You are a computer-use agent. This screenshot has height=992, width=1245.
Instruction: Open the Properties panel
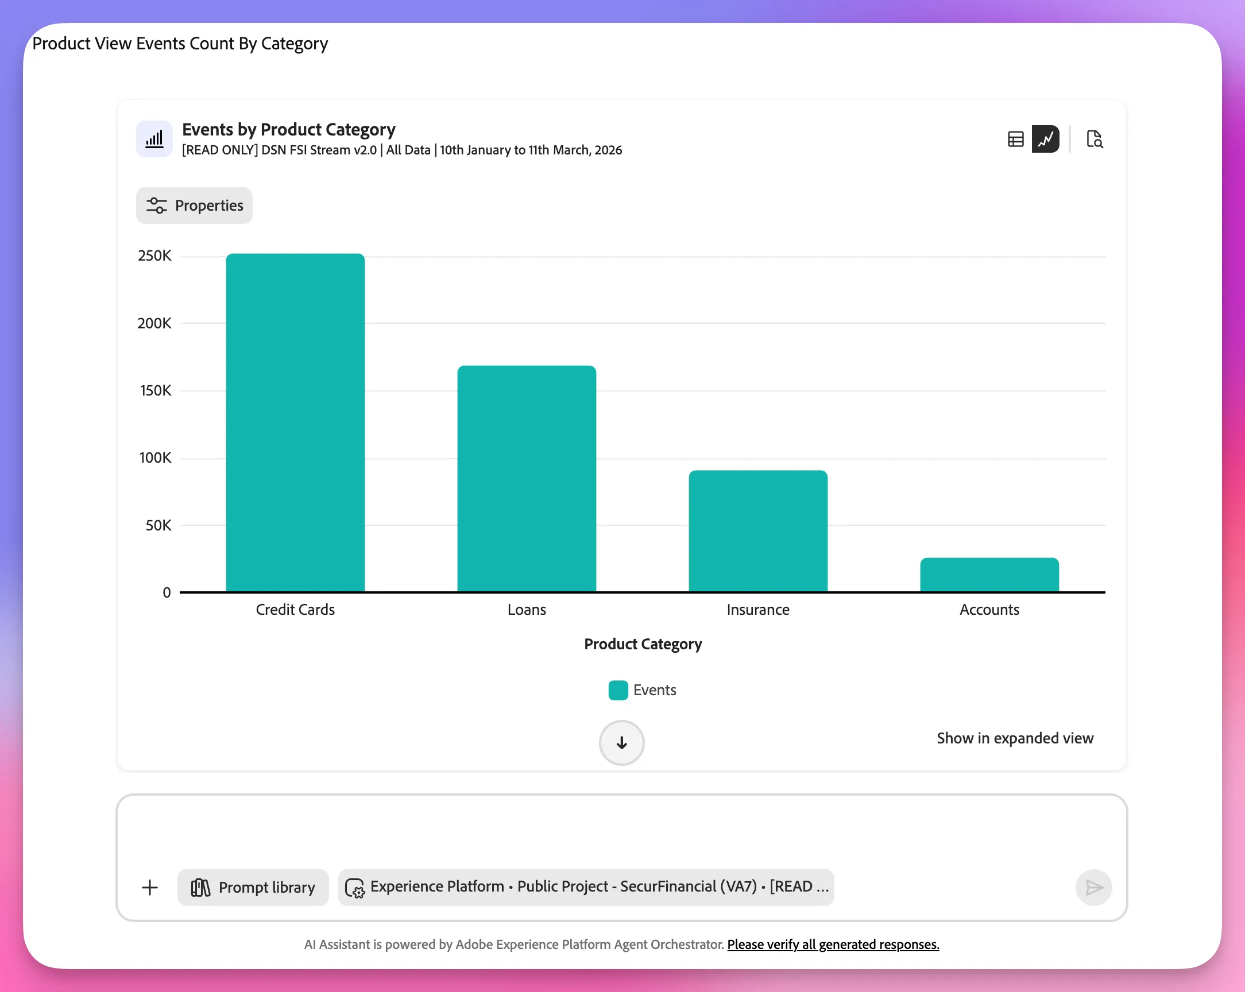[195, 206]
